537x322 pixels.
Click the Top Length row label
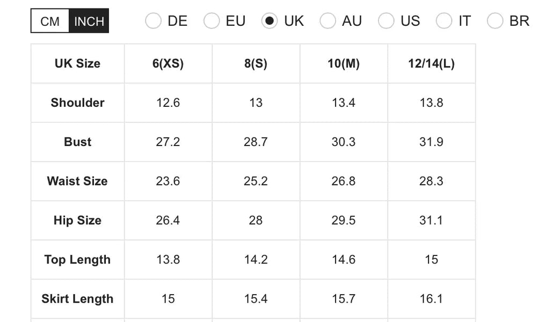click(77, 259)
